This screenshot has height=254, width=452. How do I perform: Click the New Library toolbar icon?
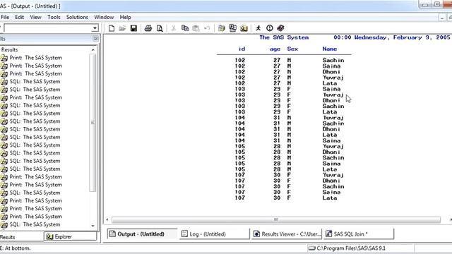(221, 28)
